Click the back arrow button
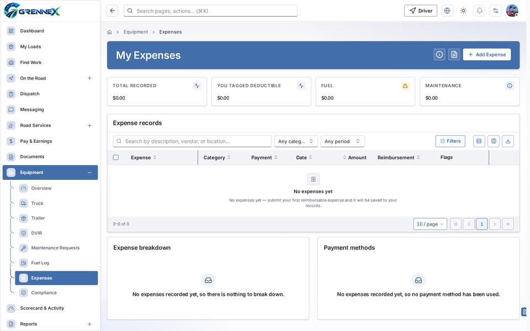 [112, 11]
